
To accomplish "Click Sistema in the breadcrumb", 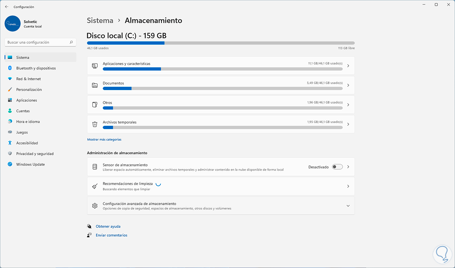I will pyautogui.click(x=100, y=20).
